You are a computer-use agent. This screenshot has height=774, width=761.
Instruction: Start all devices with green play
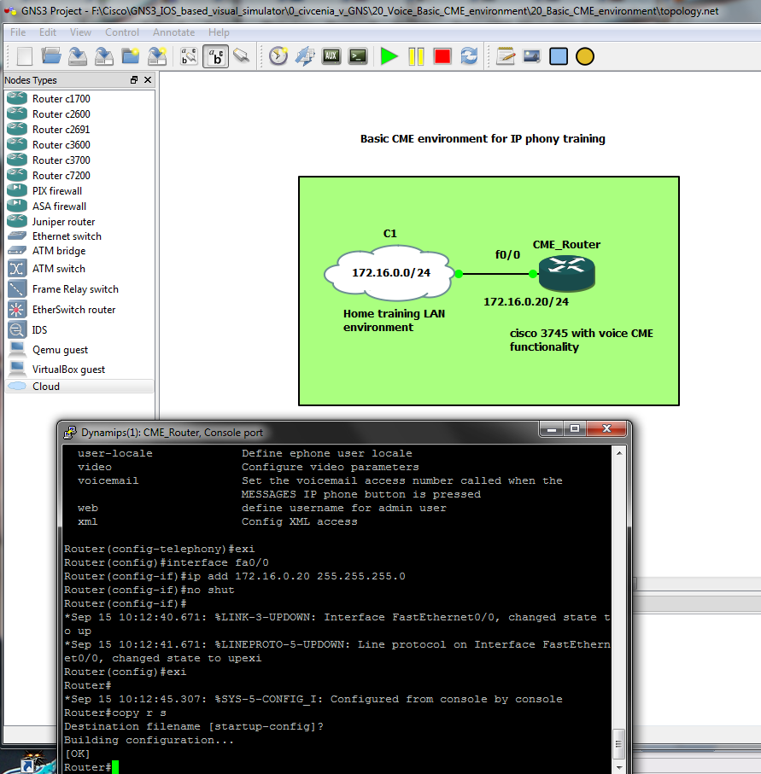pos(389,56)
